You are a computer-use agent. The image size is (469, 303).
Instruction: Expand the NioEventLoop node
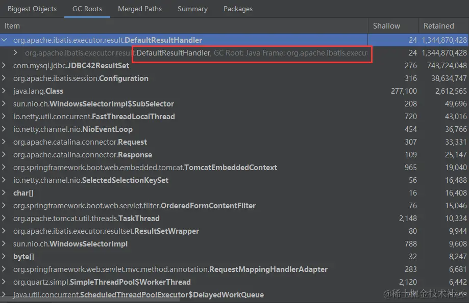click(5, 129)
